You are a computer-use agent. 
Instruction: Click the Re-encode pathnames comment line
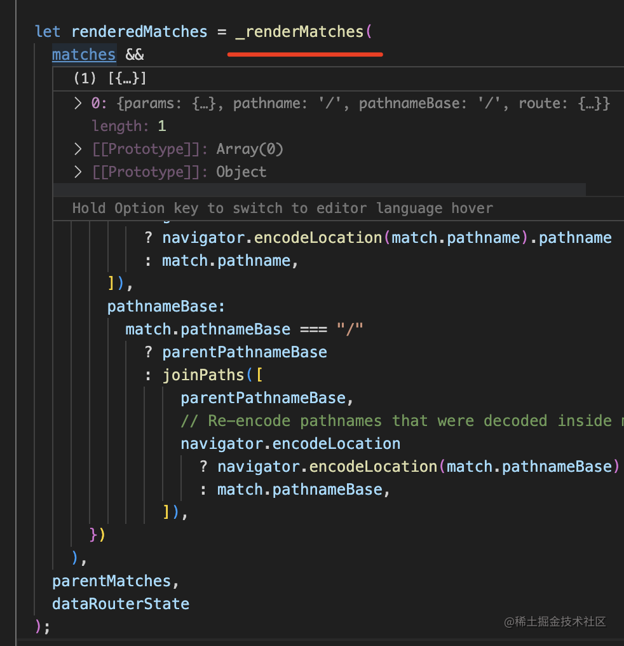point(402,421)
